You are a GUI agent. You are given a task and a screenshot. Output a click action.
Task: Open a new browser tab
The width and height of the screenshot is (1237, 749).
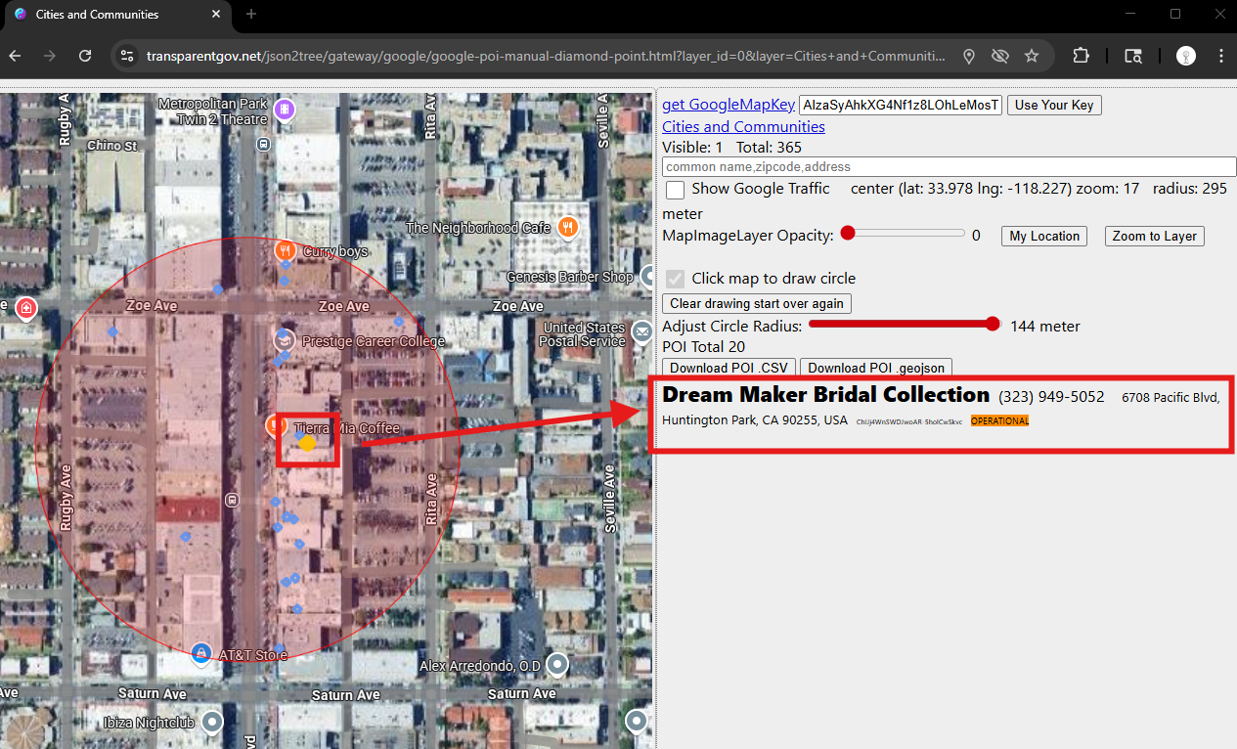(x=251, y=14)
